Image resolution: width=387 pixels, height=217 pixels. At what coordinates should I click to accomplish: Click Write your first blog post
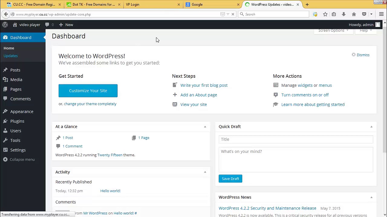[x=204, y=85]
